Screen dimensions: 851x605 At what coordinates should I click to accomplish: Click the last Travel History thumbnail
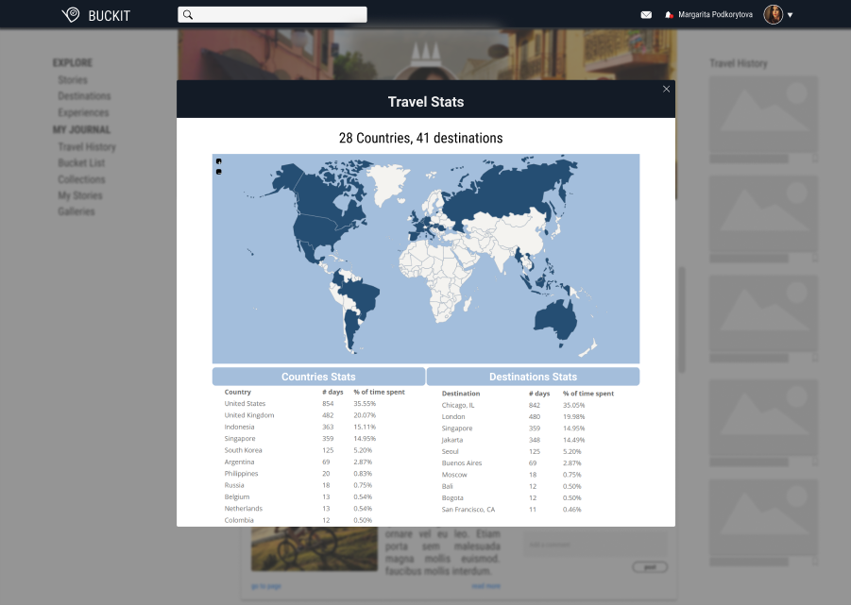(x=763, y=517)
